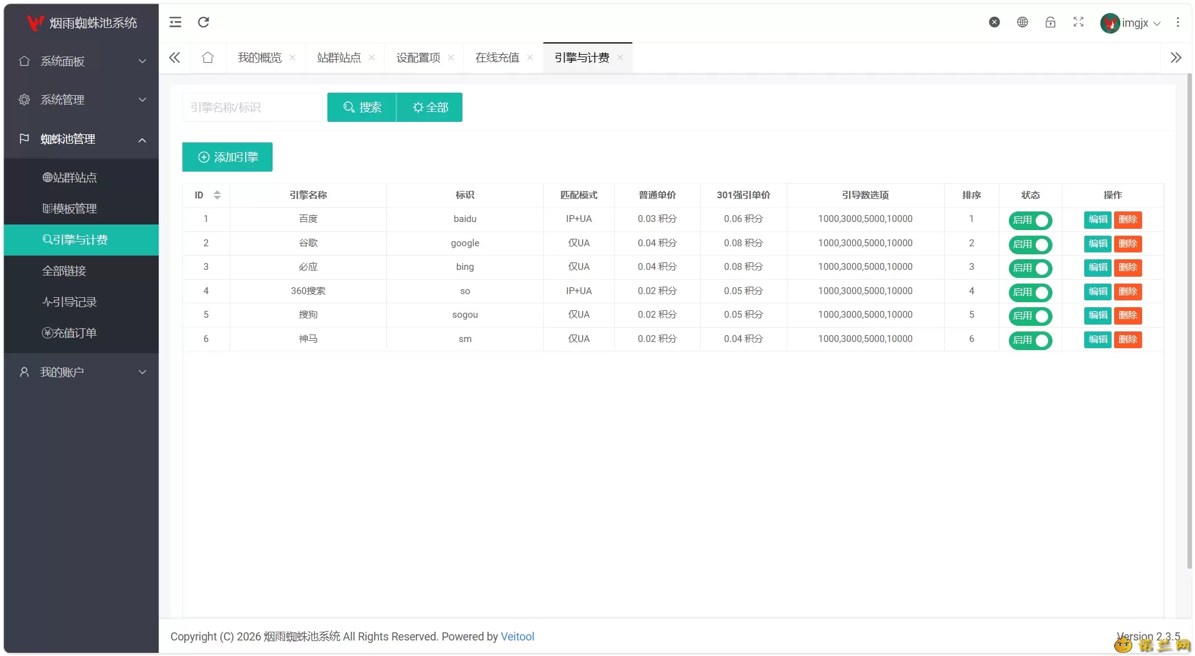1195x656 pixels.
Task: Close the 引擎与计费 tab
Action: [x=620, y=58]
